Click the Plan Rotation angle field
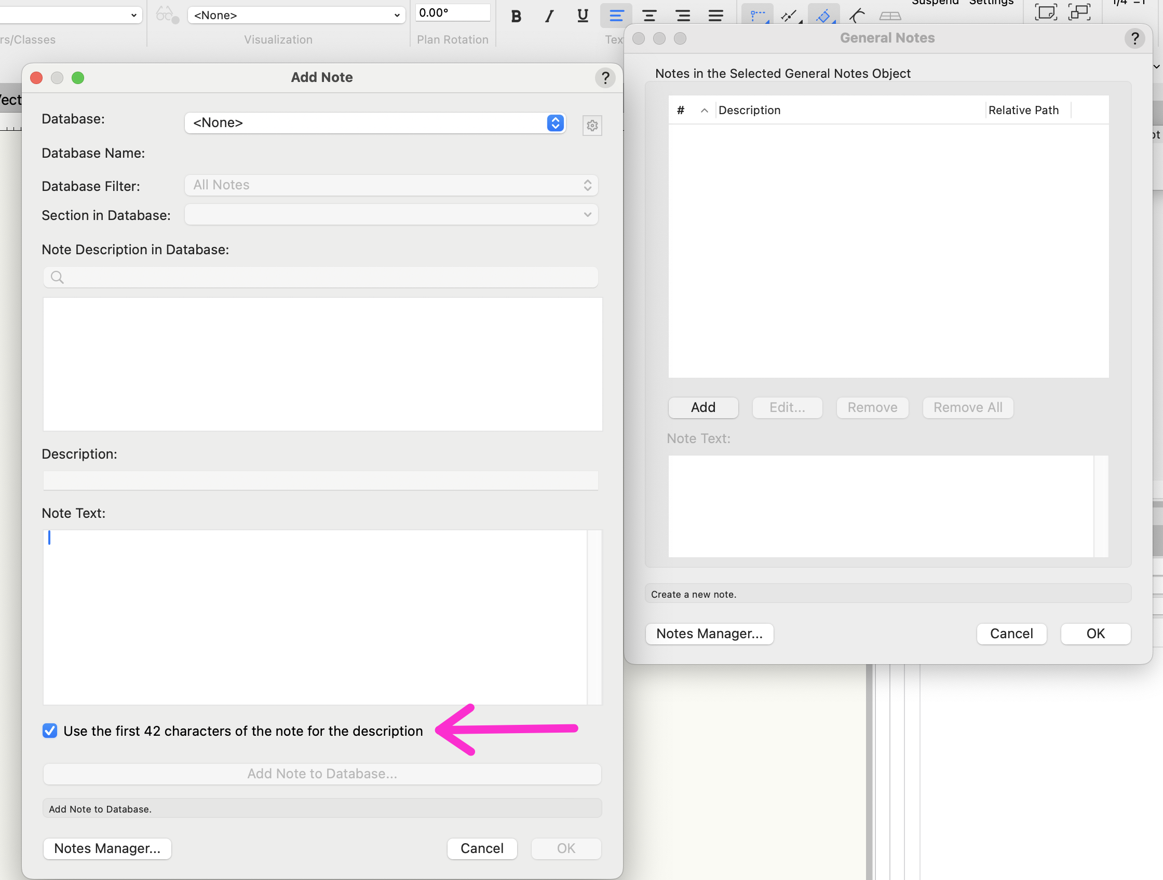1163x880 pixels. (x=452, y=12)
